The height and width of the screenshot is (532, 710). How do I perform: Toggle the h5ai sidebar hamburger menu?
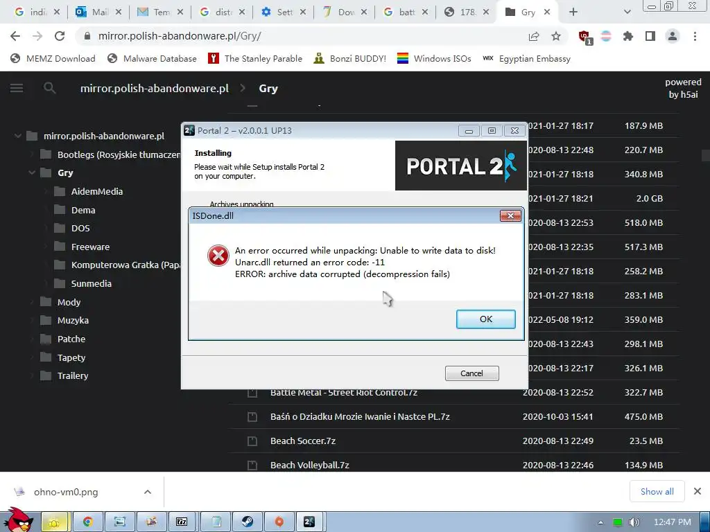point(17,88)
